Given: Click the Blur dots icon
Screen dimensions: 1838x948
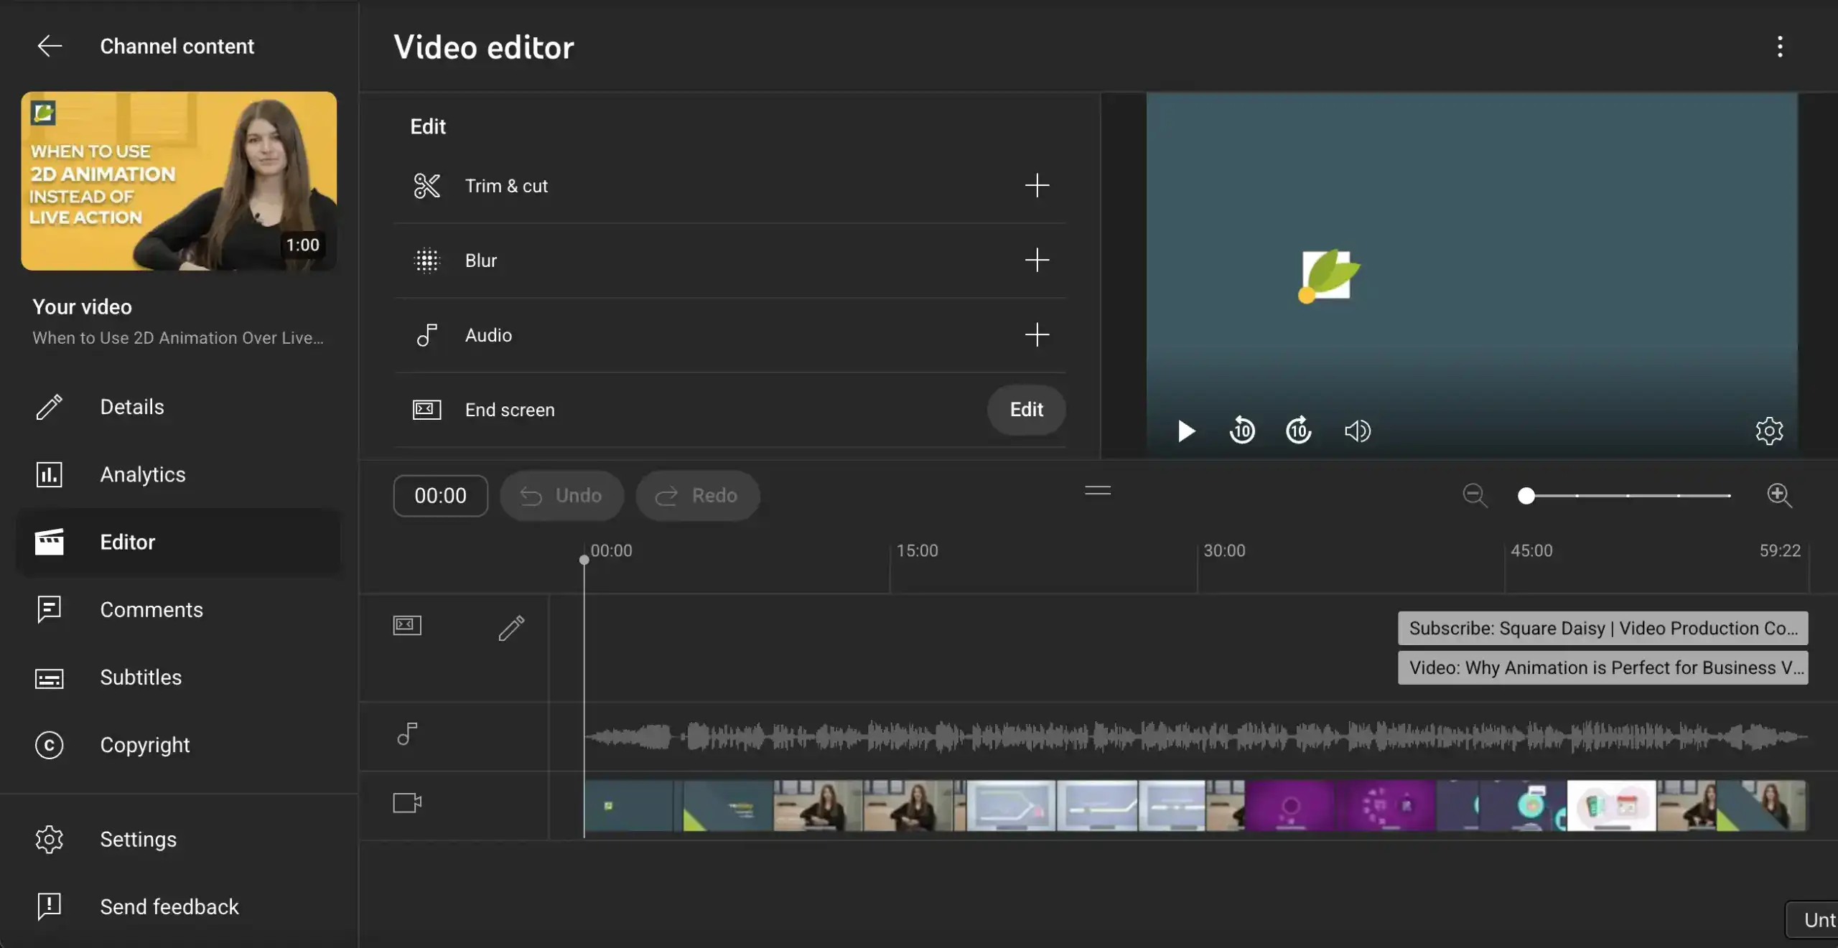Looking at the screenshot, I should (426, 261).
